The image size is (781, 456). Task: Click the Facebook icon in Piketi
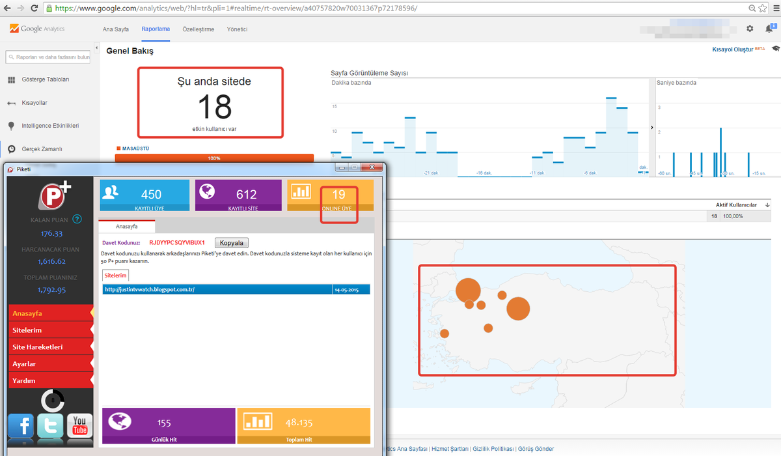pos(21,426)
